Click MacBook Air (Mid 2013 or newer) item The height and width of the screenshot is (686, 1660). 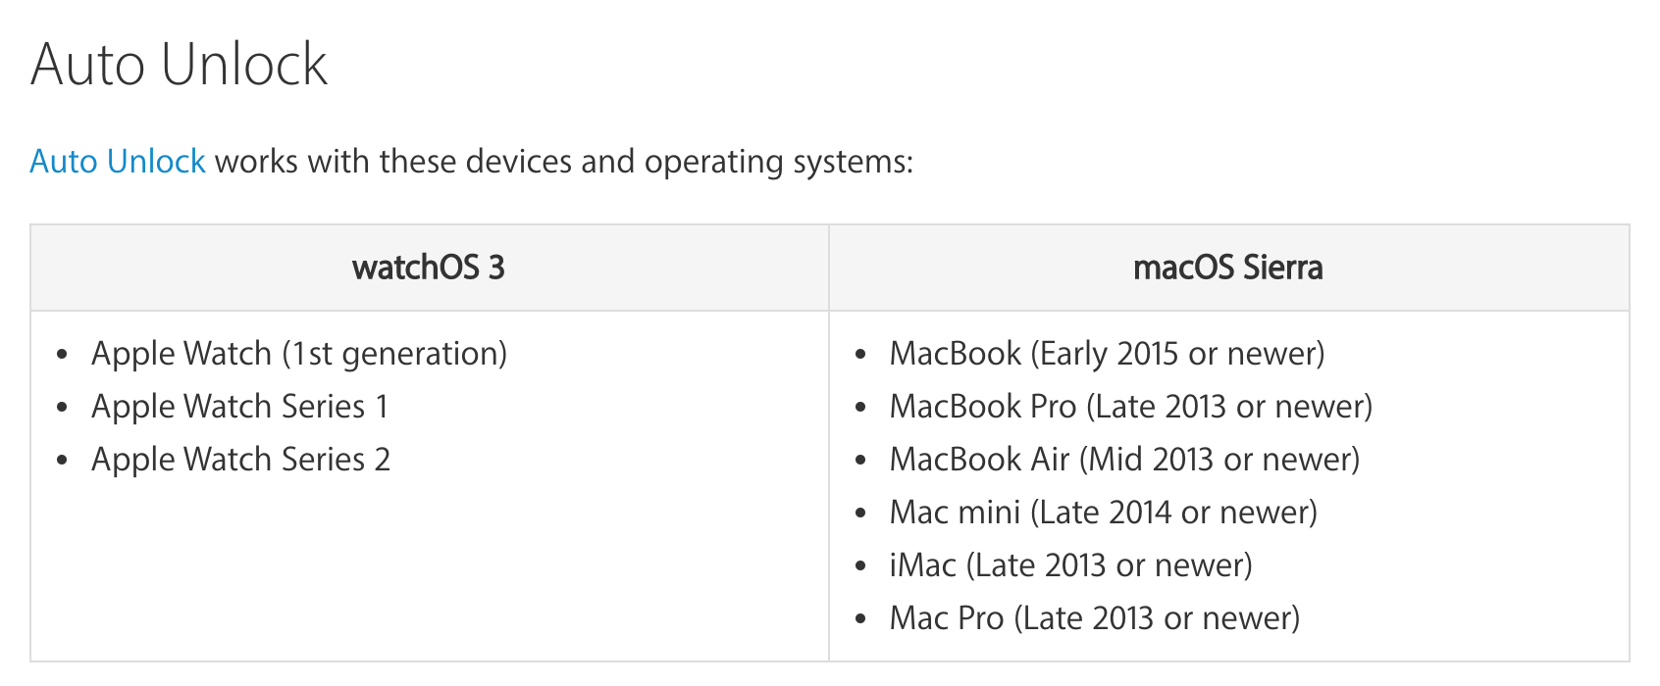(1124, 460)
